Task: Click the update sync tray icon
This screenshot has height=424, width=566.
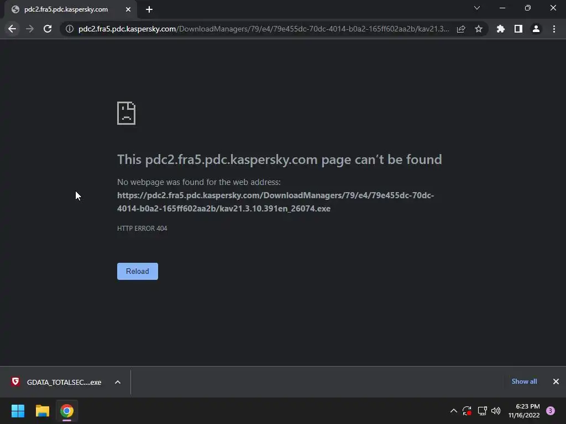Action: [467, 411]
